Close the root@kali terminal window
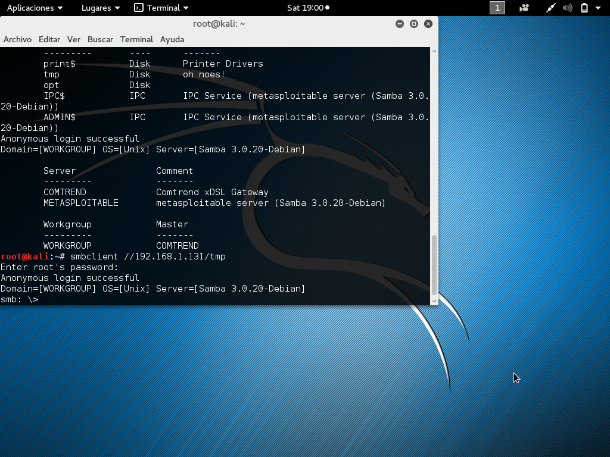Screen dimensions: 610x457 tap(428, 24)
